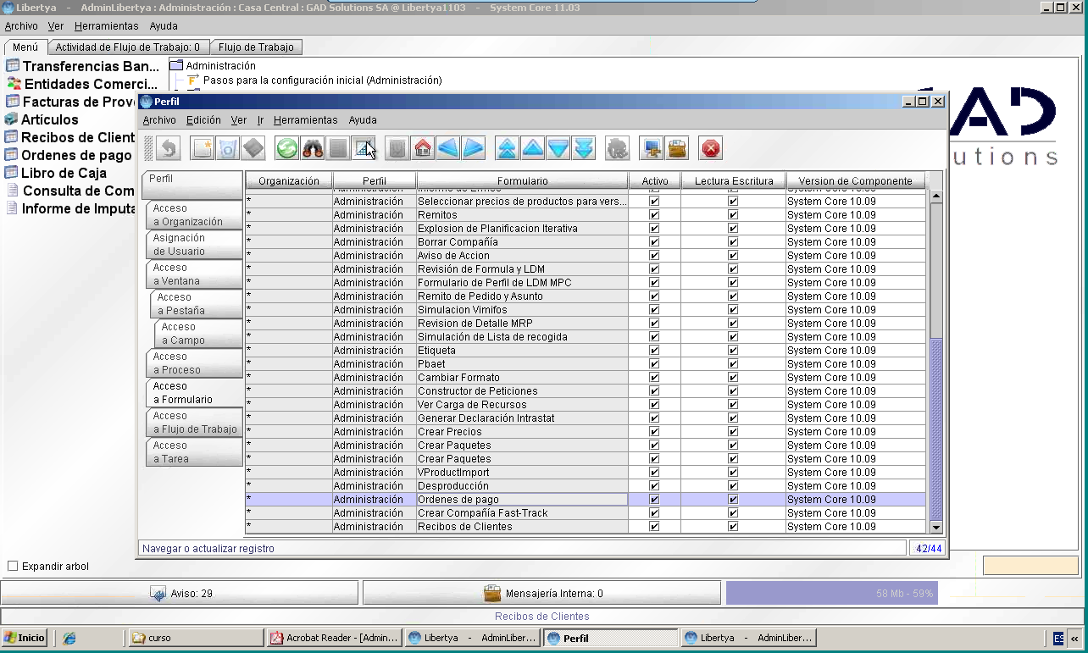Click Version de Componente column header

coord(855,181)
